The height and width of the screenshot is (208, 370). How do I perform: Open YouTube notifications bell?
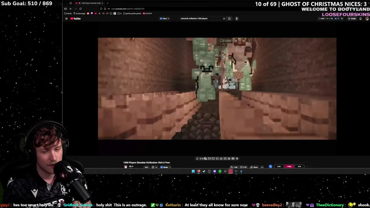[360, 18]
